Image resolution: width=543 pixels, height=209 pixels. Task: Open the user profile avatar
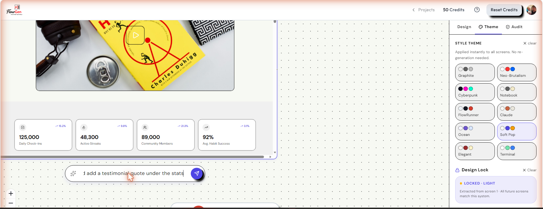[x=531, y=10]
